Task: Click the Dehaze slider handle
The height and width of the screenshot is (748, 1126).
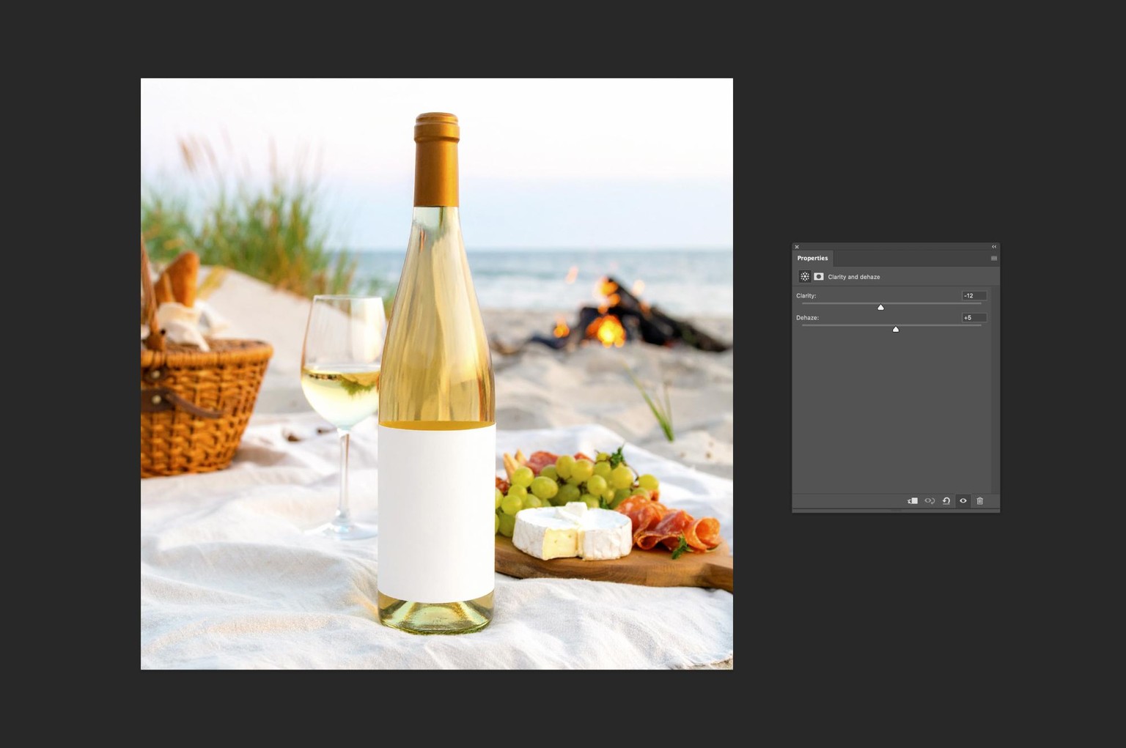Action: [896, 330]
